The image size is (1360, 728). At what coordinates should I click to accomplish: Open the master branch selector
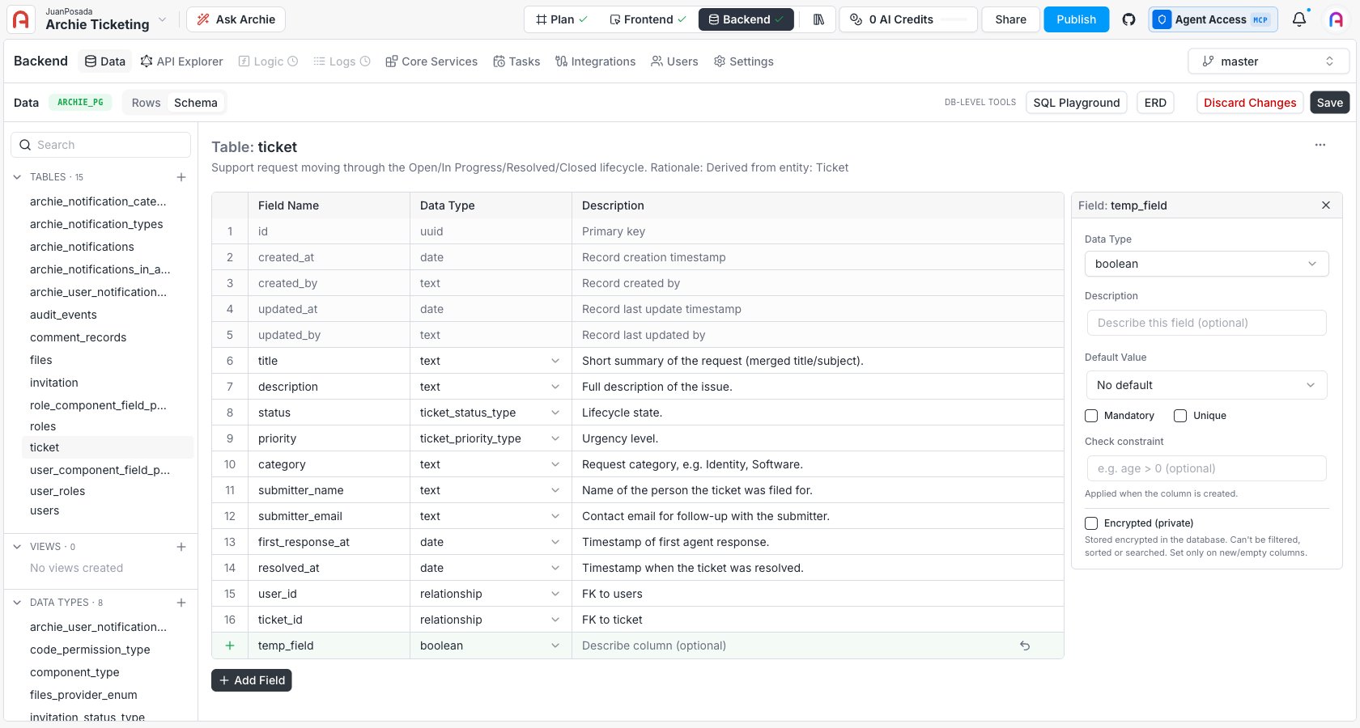[x=1269, y=61]
